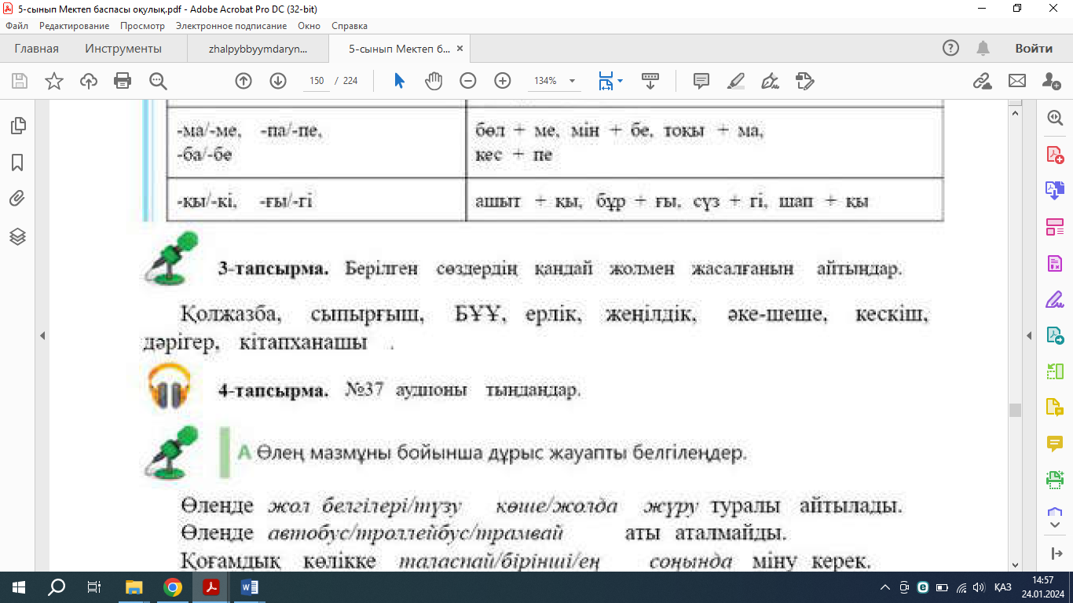Switch to the Главная tab
This screenshot has width=1073, height=603.
pyautogui.click(x=36, y=49)
